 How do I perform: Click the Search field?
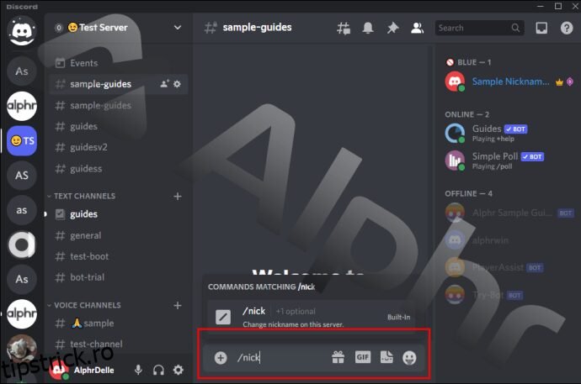pyautogui.click(x=479, y=28)
